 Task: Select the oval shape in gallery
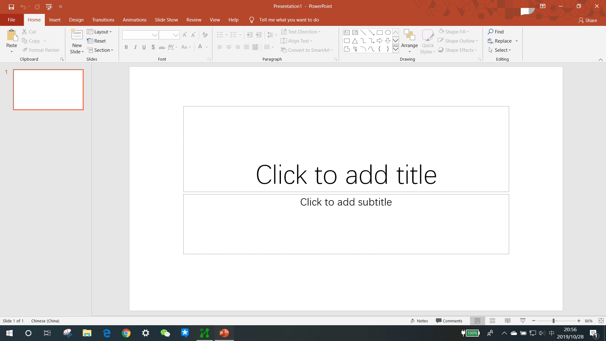(388, 32)
